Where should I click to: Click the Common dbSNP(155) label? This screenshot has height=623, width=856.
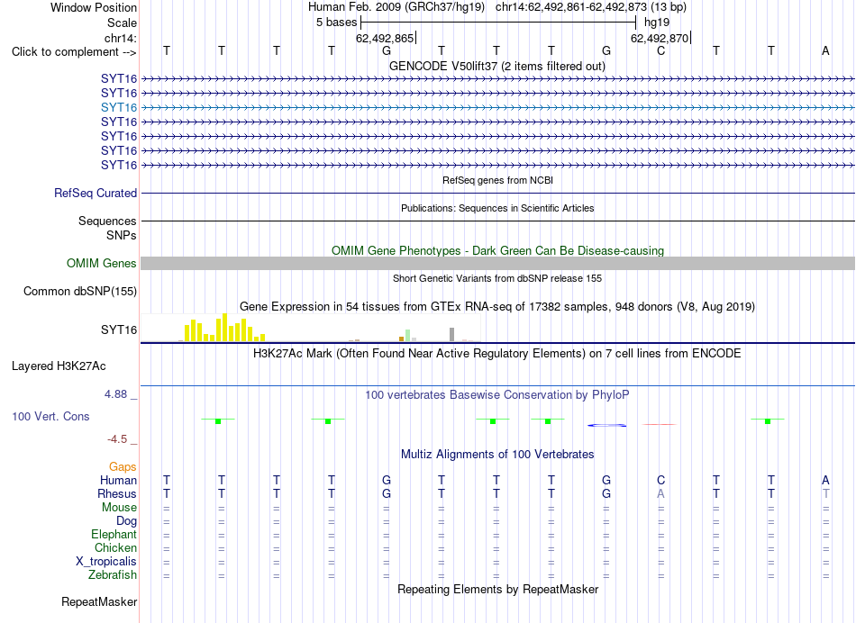[x=80, y=292]
